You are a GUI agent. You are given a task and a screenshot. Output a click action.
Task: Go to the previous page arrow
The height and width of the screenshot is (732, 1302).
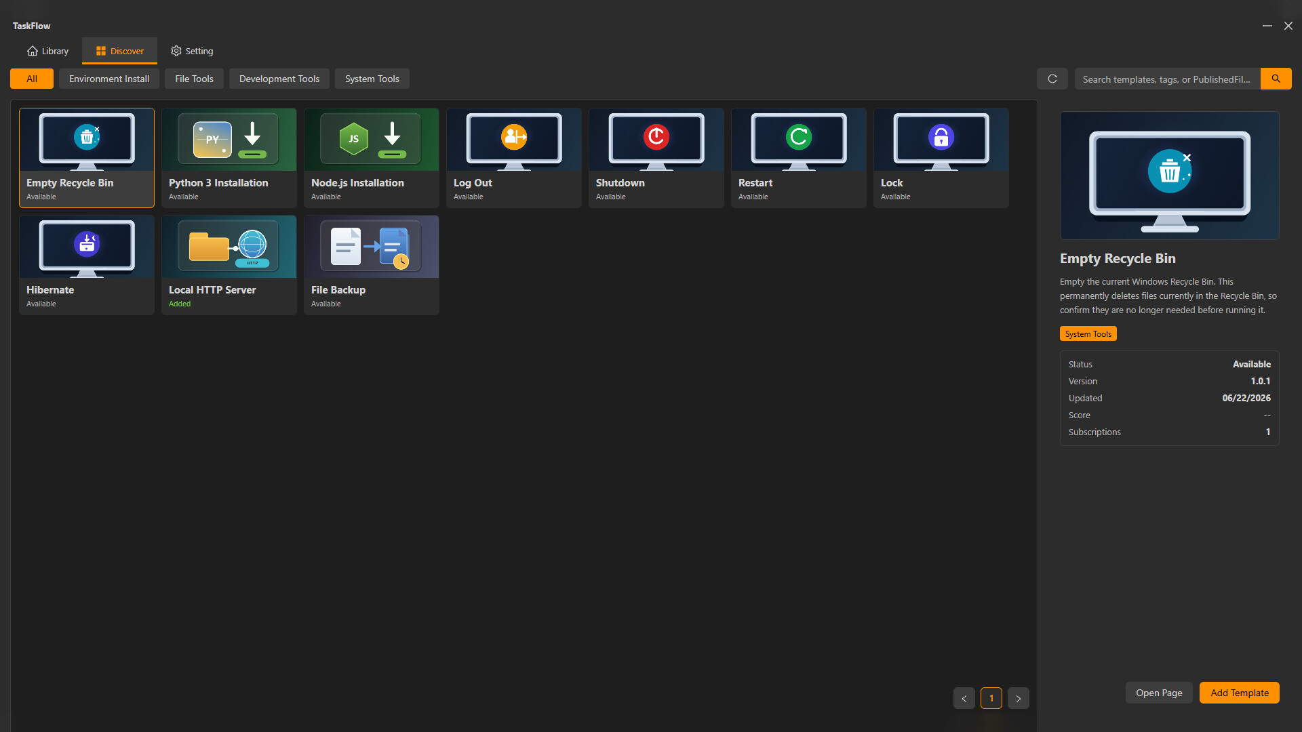click(964, 698)
